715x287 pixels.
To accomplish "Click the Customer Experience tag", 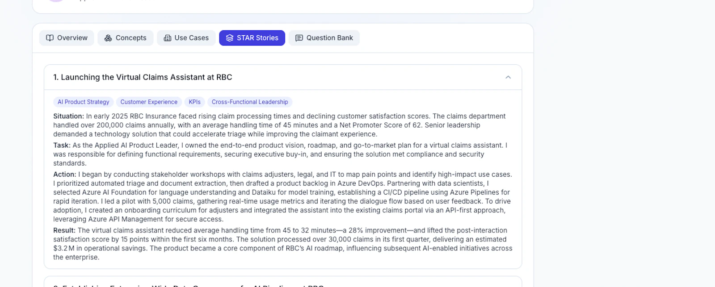I will pos(149,102).
